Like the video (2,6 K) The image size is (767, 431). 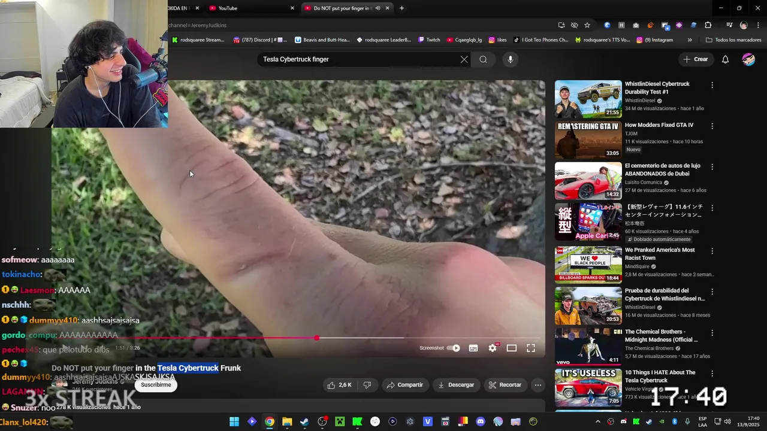point(339,385)
